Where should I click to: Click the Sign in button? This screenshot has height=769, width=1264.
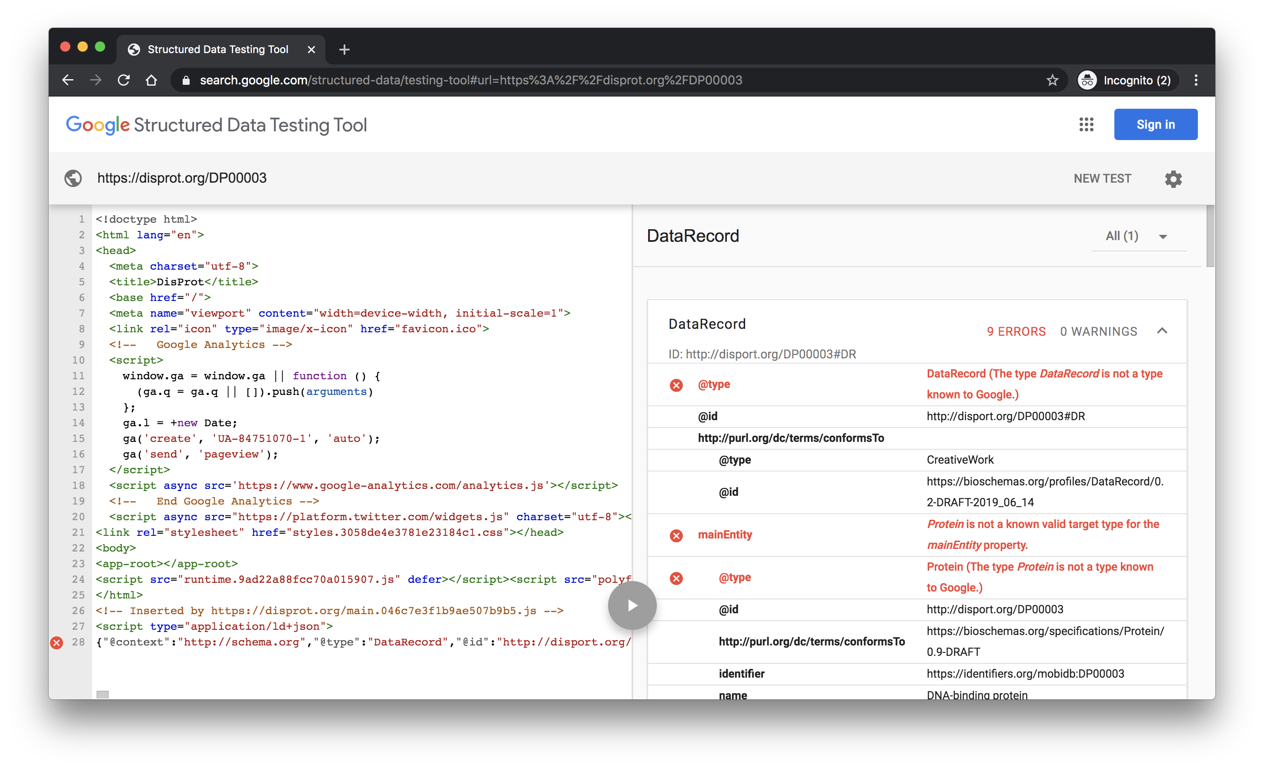pos(1155,124)
